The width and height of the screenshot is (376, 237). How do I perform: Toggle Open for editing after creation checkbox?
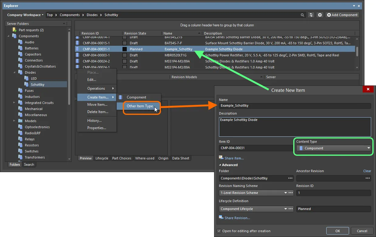(x=219, y=231)
